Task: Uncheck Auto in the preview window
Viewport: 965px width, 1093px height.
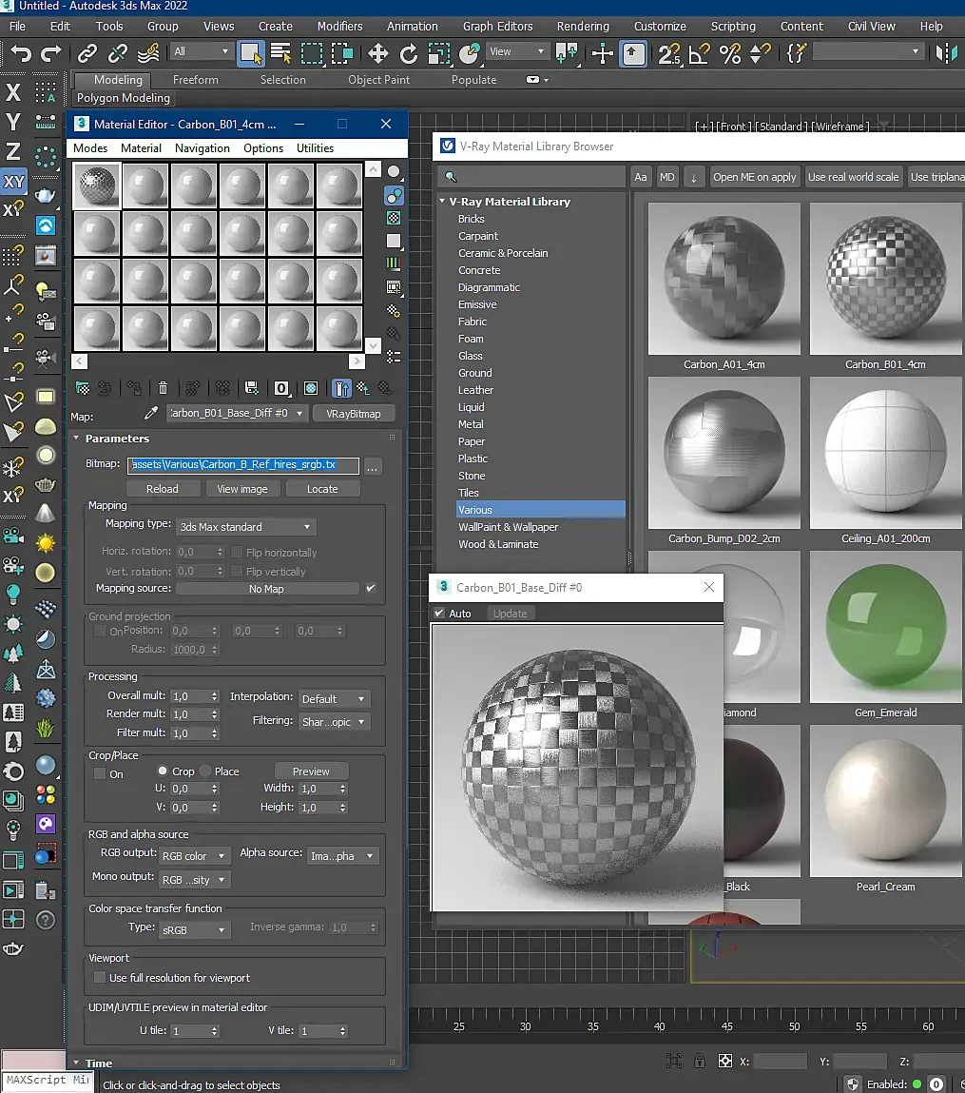Action: [x=439, y=614]
